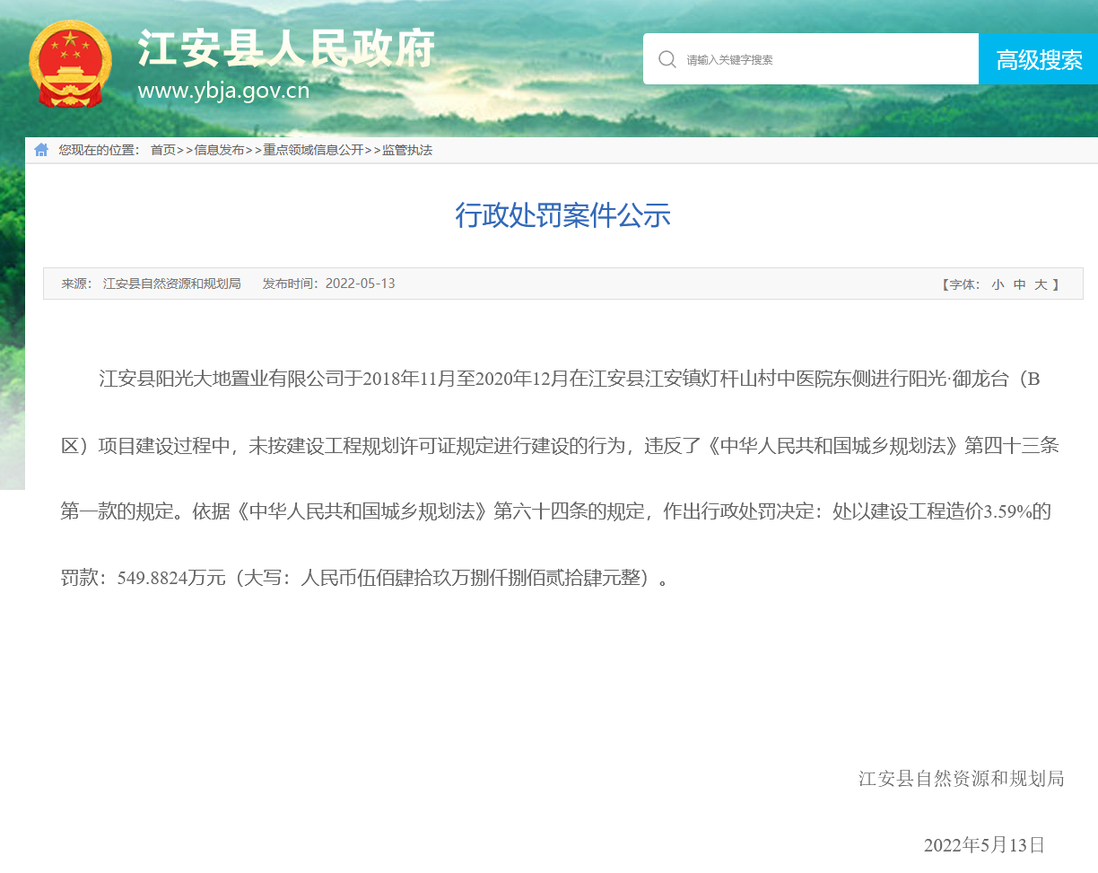This screenshot has width=1098, height=873.
Task: Open 重点领域信息公开 breadcrumb link
Action: click(313, 150)
